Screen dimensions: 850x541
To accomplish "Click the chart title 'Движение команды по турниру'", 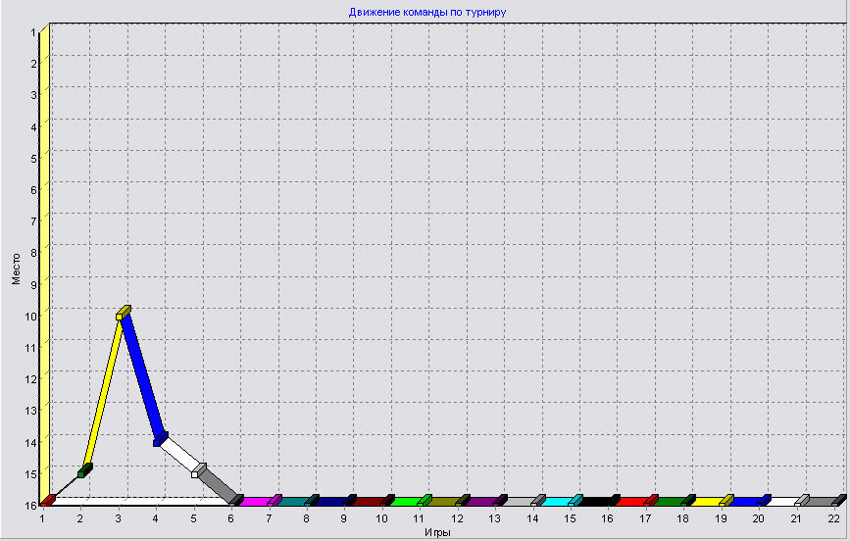I will (427, 12).
